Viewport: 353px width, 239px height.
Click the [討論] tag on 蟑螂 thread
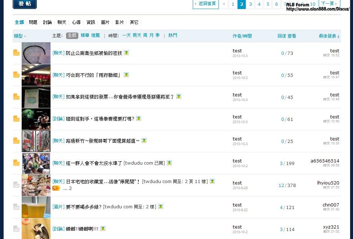[58, 229]
